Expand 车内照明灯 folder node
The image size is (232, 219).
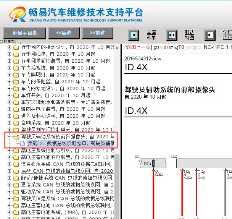9,75
